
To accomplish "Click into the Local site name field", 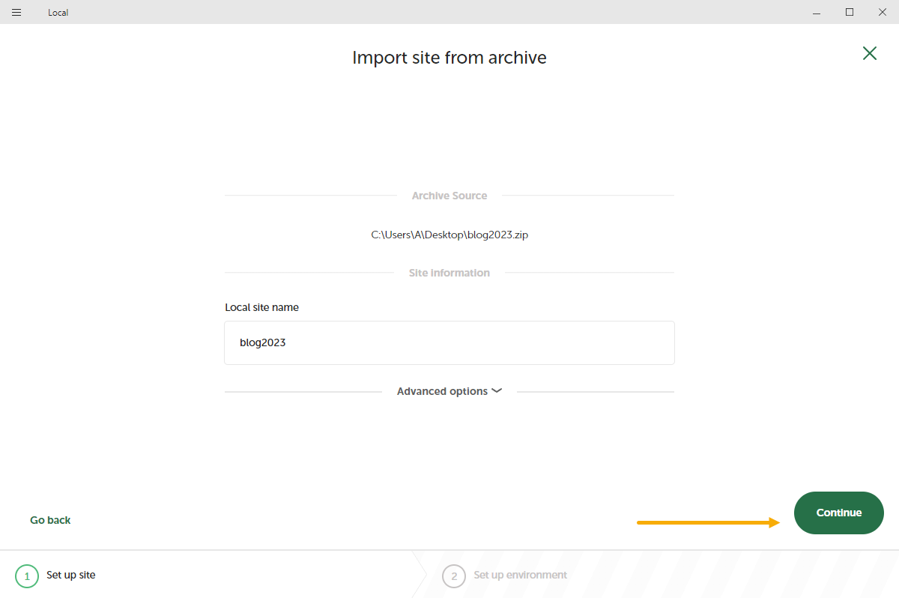I will click(449, 342).
